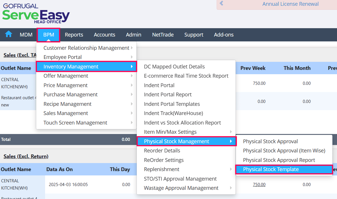Expand the Replenishment submenu arrow
This screenshot has width=337, height=199.
pos(231,169)
